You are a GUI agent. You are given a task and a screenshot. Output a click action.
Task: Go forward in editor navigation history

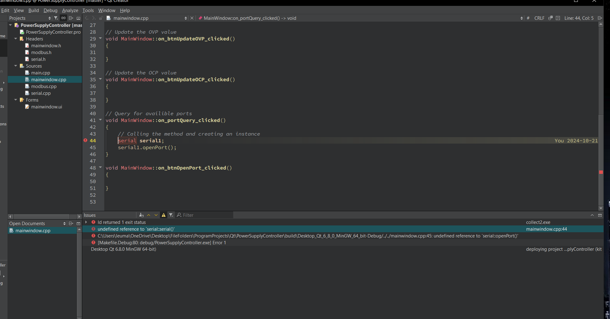pos(94,18)
